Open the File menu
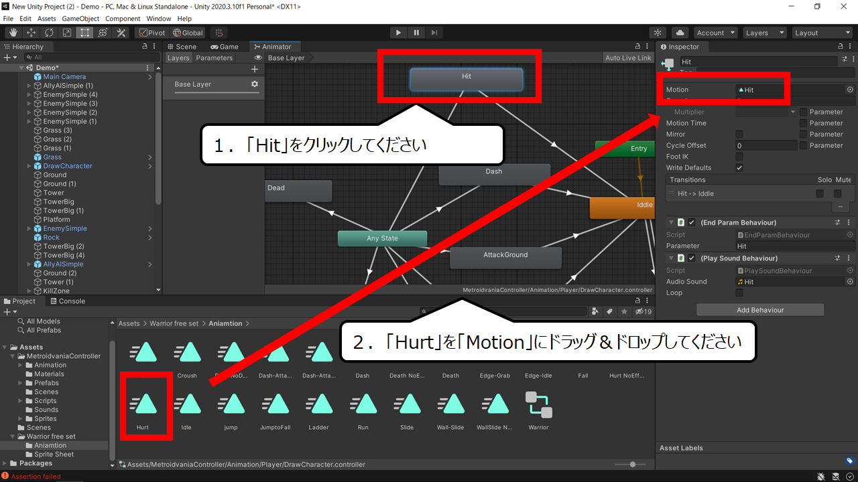Viewport: 858px width, 482px height. tap(8, 19)
